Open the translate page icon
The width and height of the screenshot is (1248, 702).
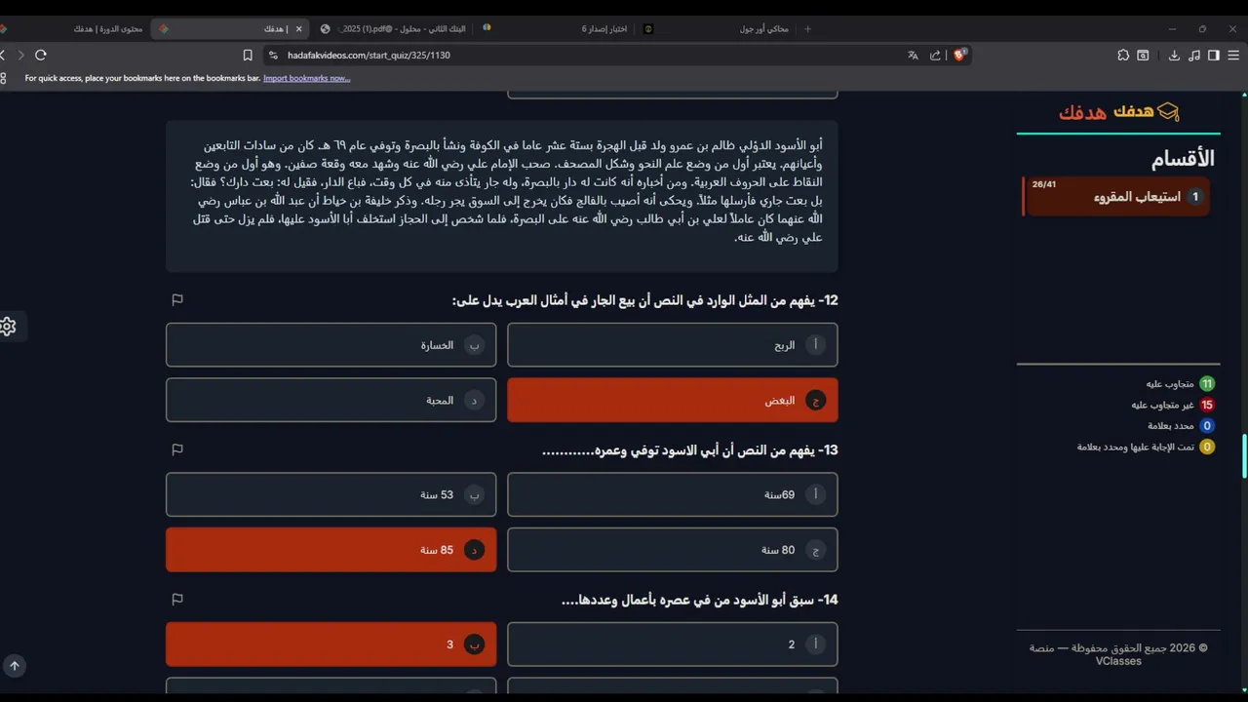[x=913, y=56]
